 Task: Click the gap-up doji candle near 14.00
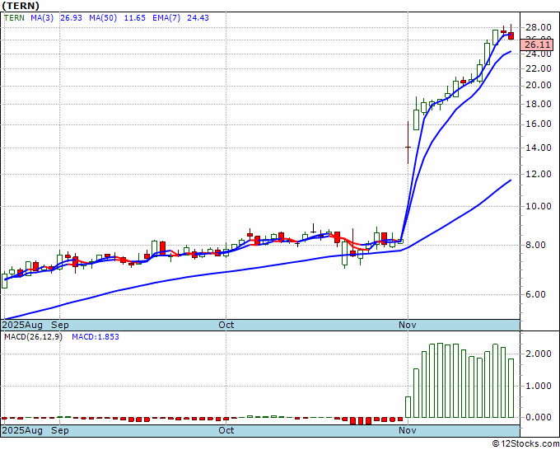(x=408, y=143)
